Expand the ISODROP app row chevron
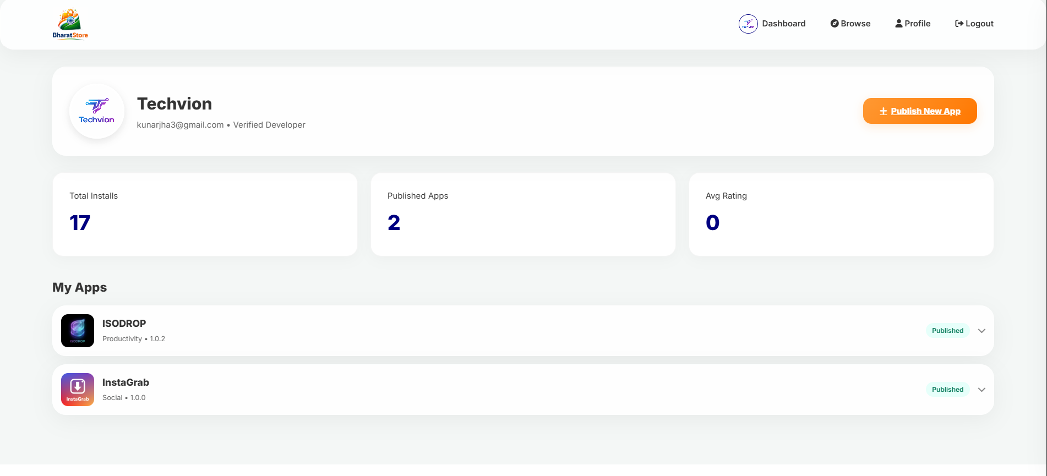 coord(981,331)
